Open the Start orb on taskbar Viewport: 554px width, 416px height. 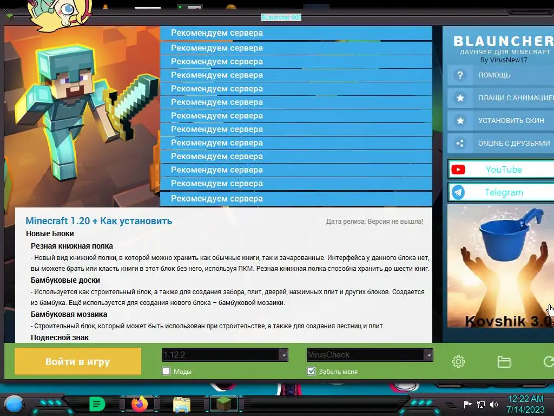point(14,404)
